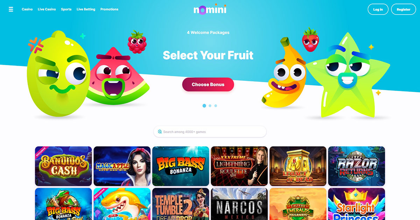Select the first carousel dot
This screenshot has width=420, height=220.
[204, 105]
